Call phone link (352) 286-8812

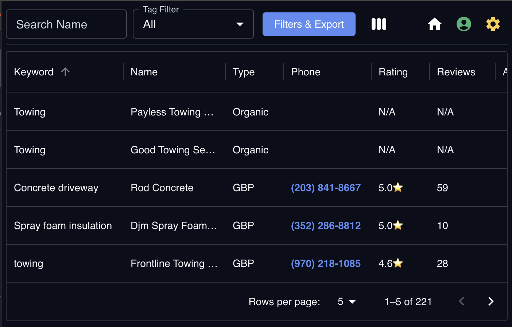pos(326,226)
